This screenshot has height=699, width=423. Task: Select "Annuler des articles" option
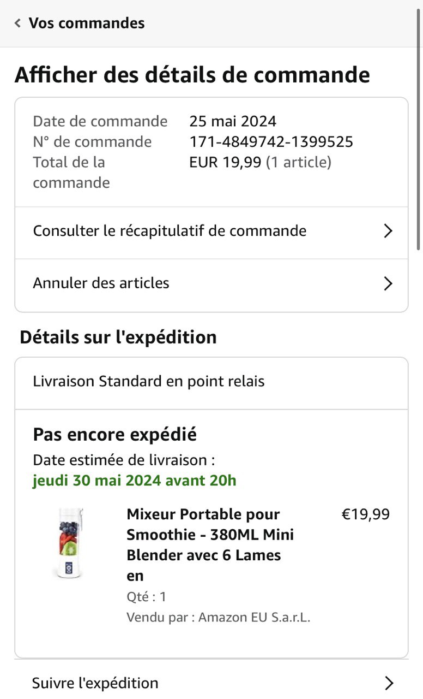coord(101,283)
